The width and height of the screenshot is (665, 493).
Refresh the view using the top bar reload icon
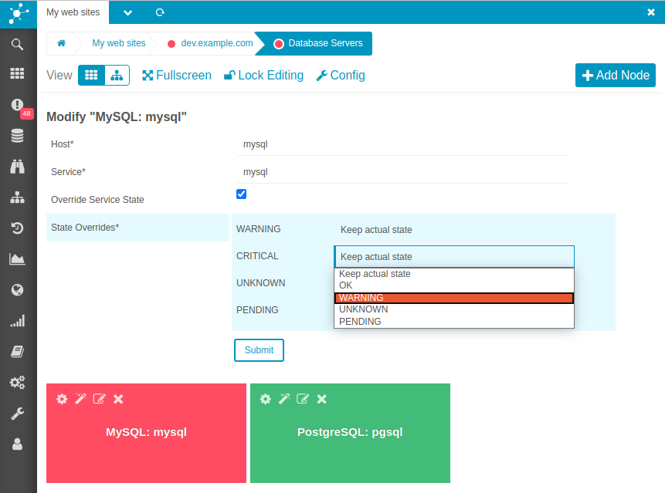(160, 12)
